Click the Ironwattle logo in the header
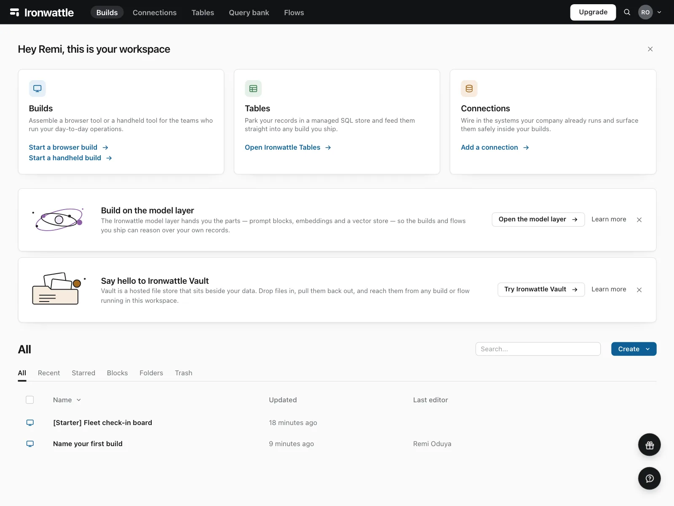Image resolution: width=674 pixels, height=506 pixels. (x=42, y=13)
